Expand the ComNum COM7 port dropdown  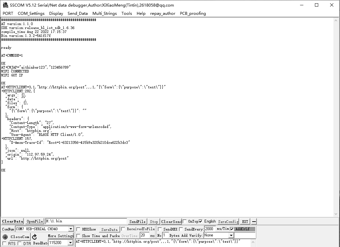tap(71, 229)
